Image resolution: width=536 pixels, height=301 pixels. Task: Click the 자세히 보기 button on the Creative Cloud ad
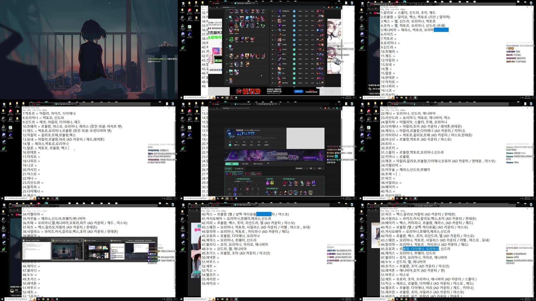point(299,92)
